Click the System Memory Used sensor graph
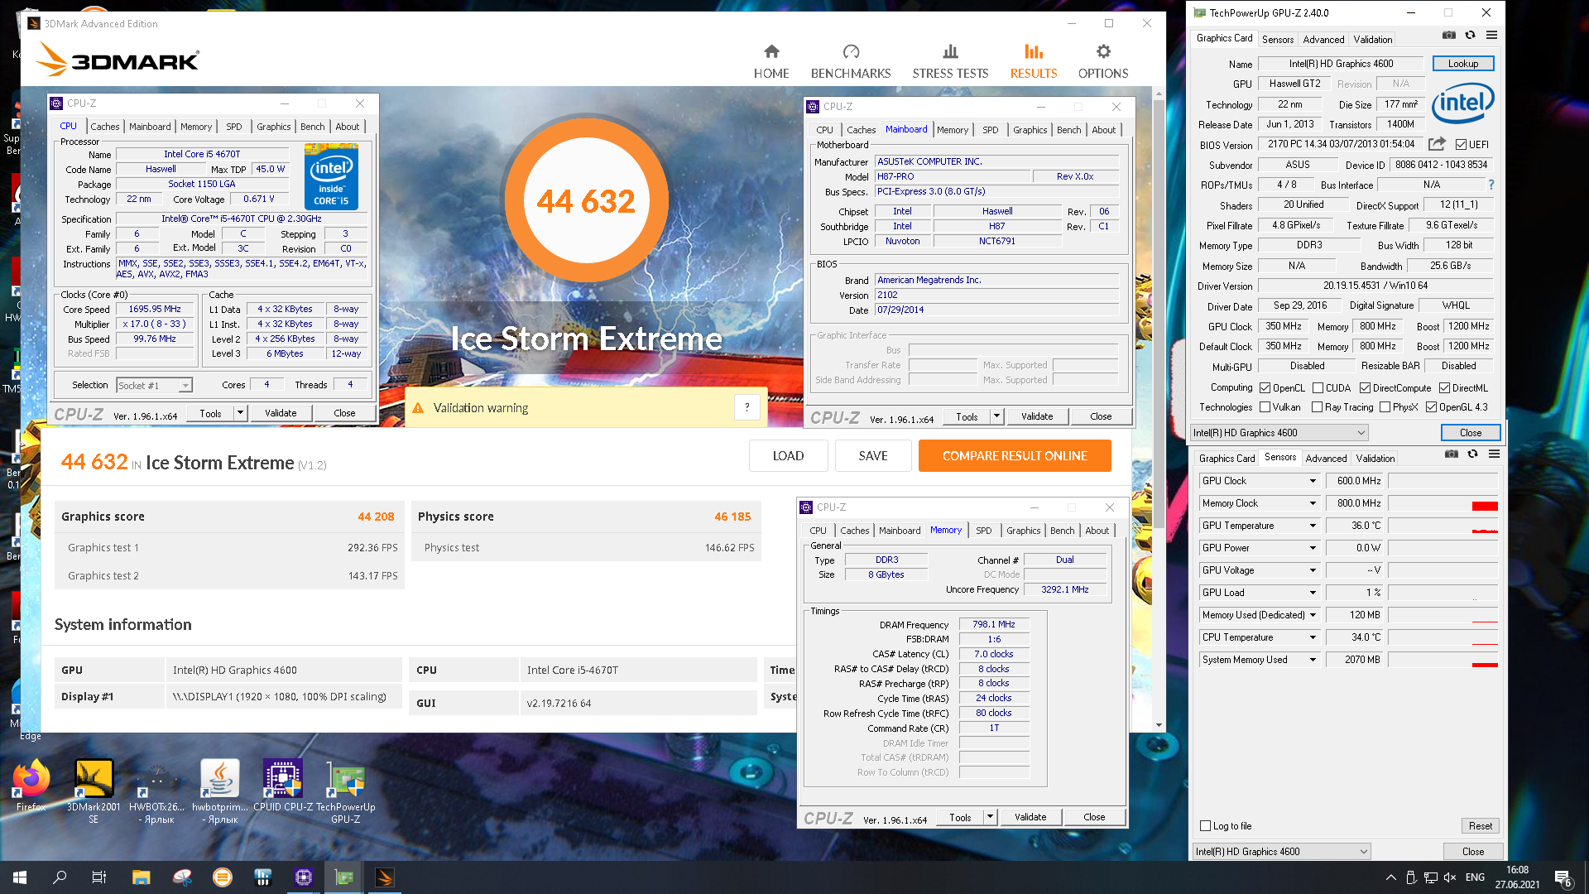Viewport: 1589px width, 894px height. [1443, 659]
